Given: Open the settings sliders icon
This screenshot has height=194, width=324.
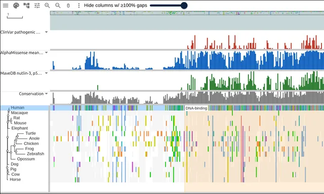Looking at the screenshot, I should tap(37, 6).
